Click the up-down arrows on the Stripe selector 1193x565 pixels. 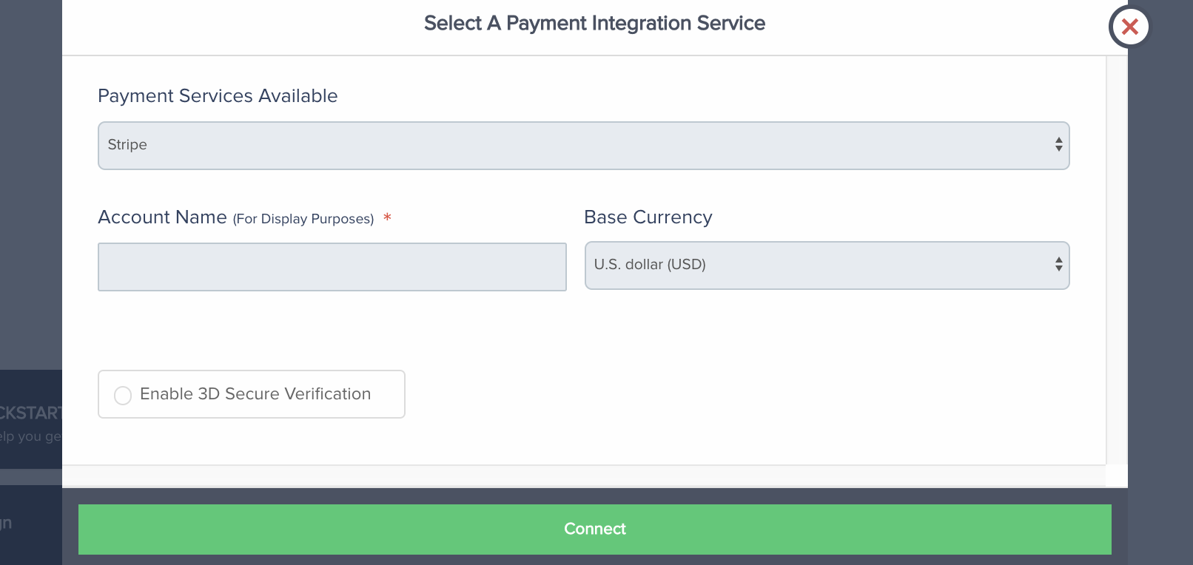pyautogui.click(x=1059, y=144)
